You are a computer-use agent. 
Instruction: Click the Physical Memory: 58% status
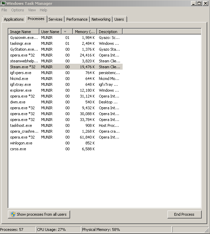(x=126, y=230)
